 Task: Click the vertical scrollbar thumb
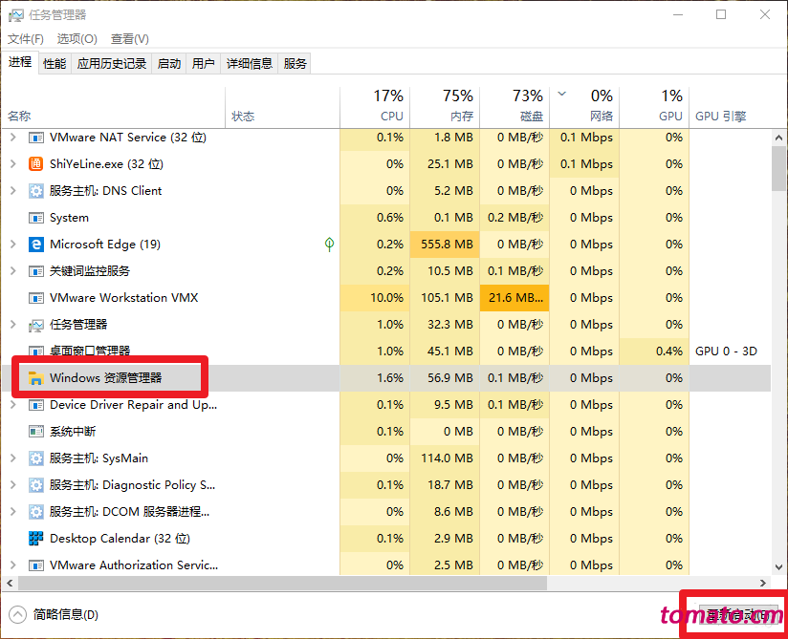pos(779,169)
